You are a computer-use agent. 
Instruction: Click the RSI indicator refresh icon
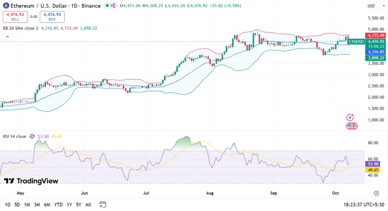coord(32,136)
